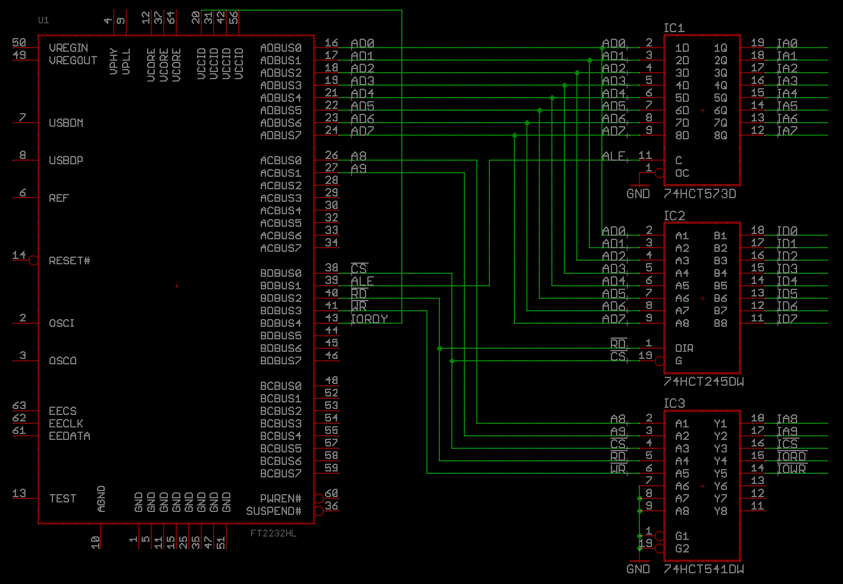Click the BCBUS7 pin label
This screenshot has height=584, width=843.
click(x=281, y=473)
